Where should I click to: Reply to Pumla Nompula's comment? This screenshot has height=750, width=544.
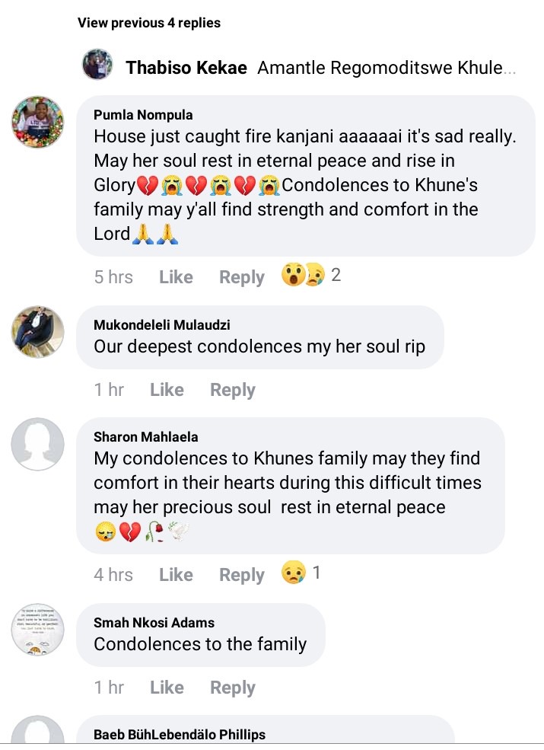pyautogui.click(x=241, y=277)
